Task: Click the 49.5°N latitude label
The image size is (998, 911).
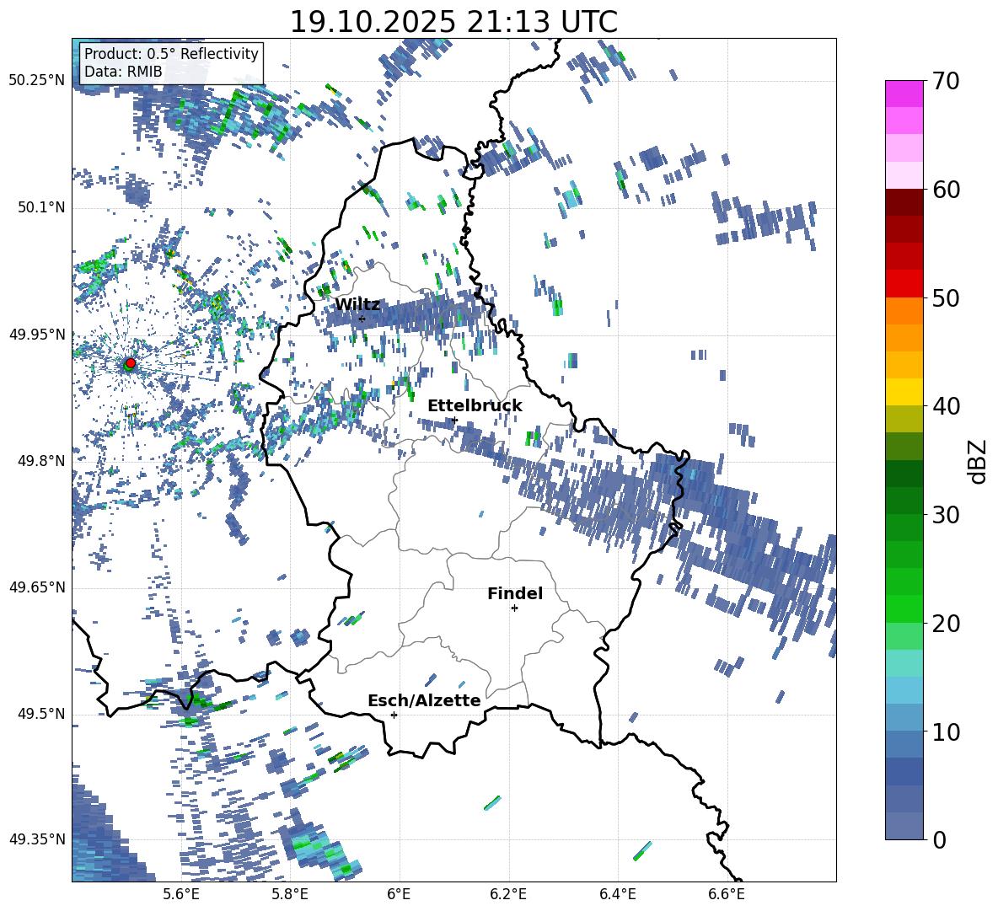Action: tap(40, 714)
